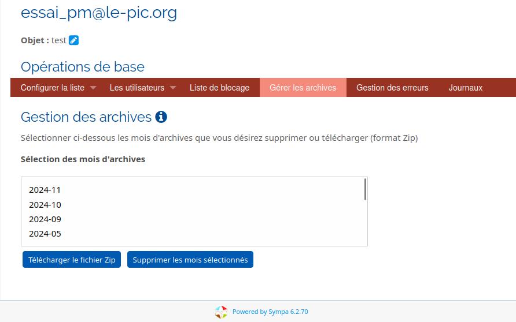Click the Sympa logo in the footer
Viewport: 516px width, 322px height.
click(x=221, y=312)
